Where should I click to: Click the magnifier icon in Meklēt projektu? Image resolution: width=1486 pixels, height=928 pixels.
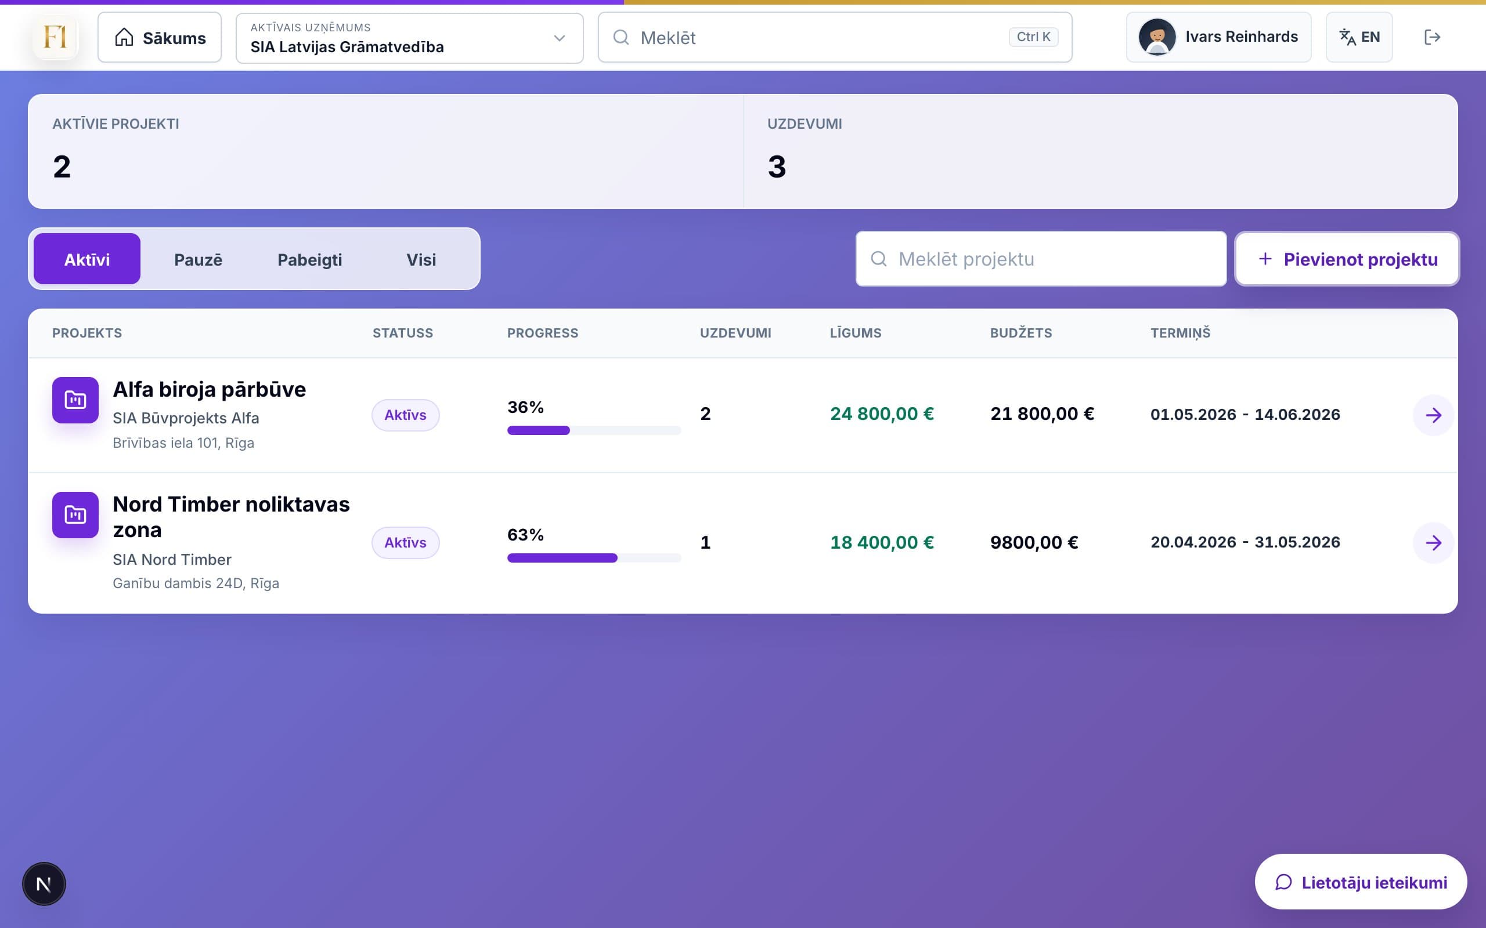(x=879, y=259)
